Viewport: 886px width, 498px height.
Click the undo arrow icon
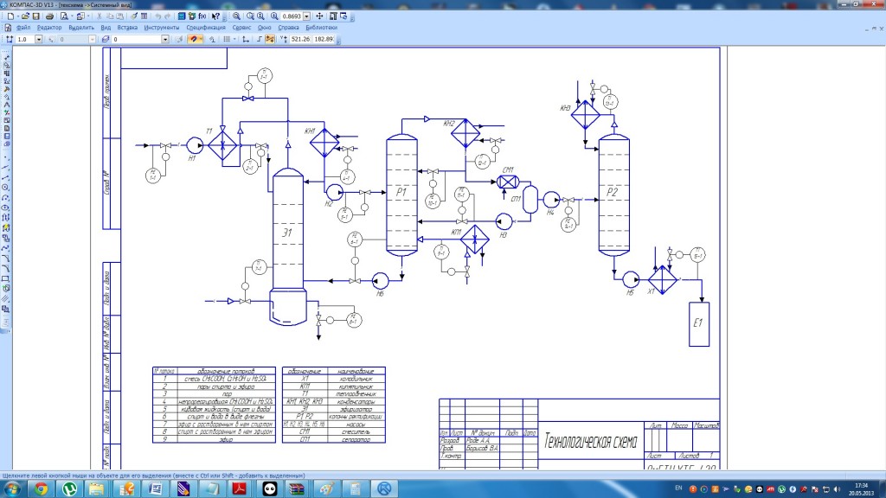[x=158, y=16]
